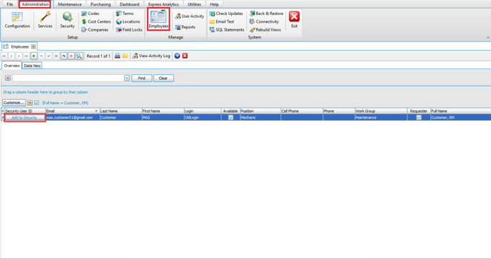The height and width of the screenshot is (259, 491).
Task: Switch to the Dashboard ribbon tab
Action: (129, 4)
